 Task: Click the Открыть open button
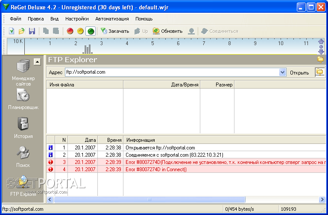click(x=299, y=72)
